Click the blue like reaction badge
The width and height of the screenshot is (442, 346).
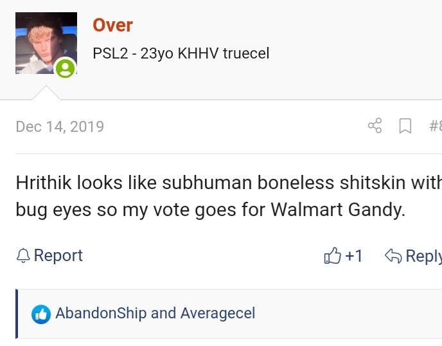(x=41, y=314)
